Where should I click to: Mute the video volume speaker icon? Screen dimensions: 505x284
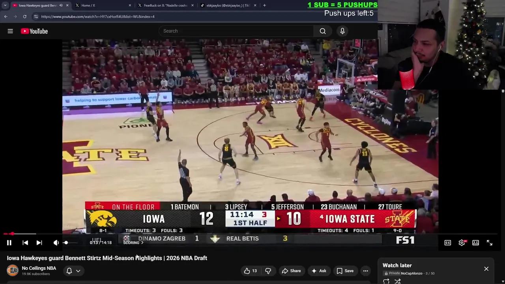[x=56, y=243]
